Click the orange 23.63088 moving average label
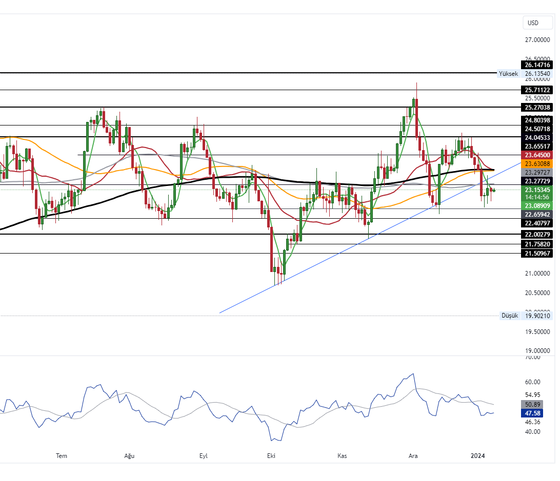 click(537, 163)
